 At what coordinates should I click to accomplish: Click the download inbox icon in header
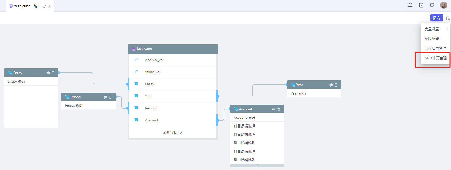coord(432,5)
